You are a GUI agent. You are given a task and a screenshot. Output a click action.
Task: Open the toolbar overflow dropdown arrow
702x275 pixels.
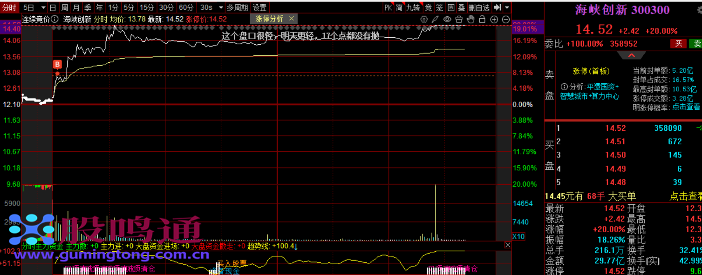(507, 7)
